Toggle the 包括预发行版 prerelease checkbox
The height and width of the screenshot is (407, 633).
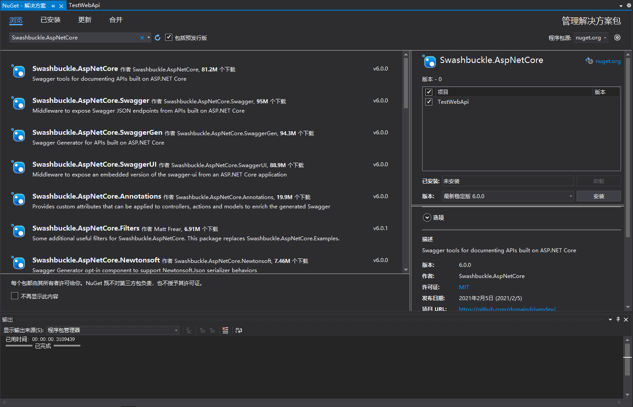click(x=169, y=37)
